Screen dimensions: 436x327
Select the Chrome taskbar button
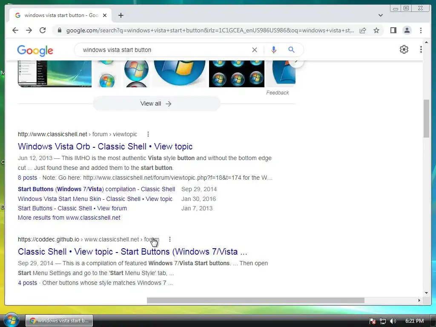59,321
